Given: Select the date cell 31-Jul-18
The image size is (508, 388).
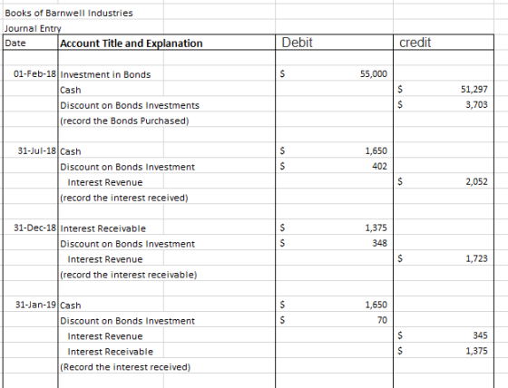Looking at the screenshot, I should pyautogui.click(x=36, y=150).
